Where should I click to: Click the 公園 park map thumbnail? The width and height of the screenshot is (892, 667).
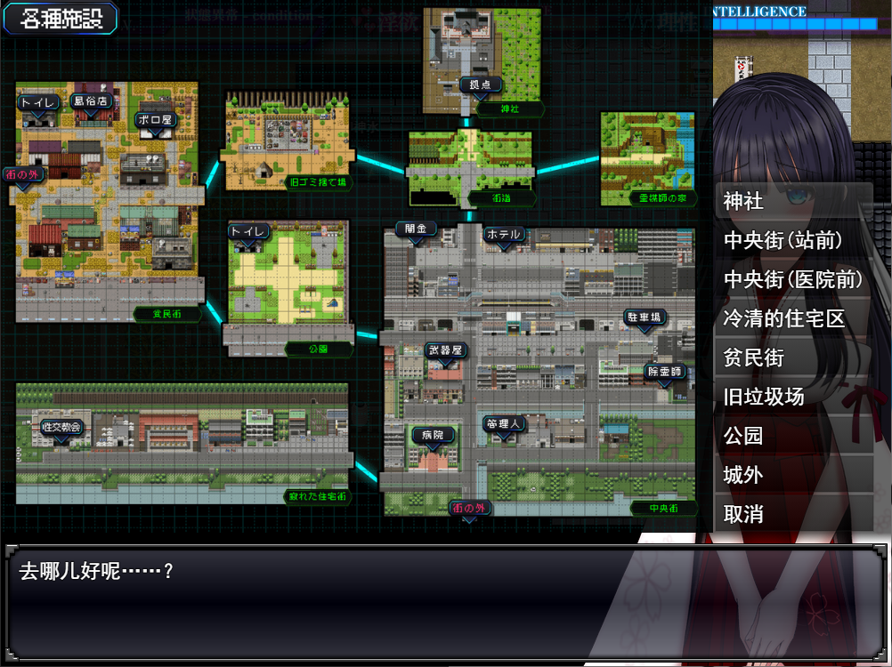pyautogui.click(x=288, y=288)
